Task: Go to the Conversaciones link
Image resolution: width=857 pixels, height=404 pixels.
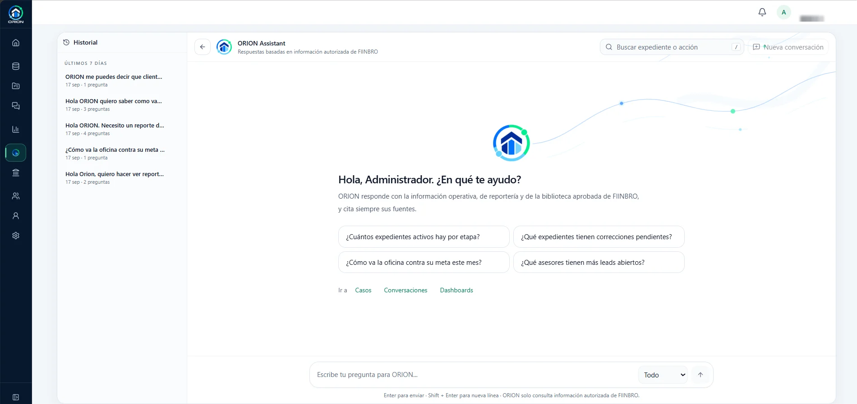Action: pyautogui.click(x=405, y=290)
